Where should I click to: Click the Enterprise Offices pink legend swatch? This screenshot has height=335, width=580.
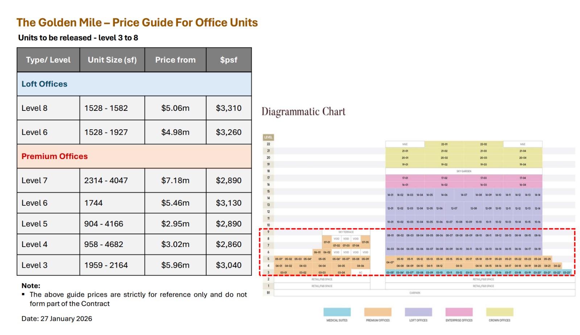pyautogui.click(x=459, y=312)
